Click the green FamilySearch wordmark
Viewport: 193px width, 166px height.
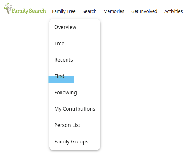(29, 11)
